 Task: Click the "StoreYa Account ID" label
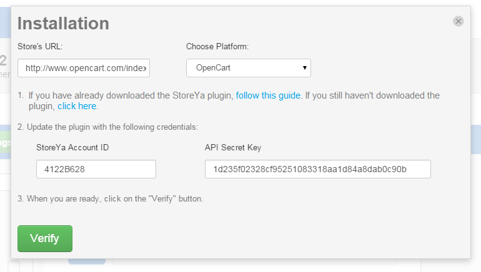73,147
